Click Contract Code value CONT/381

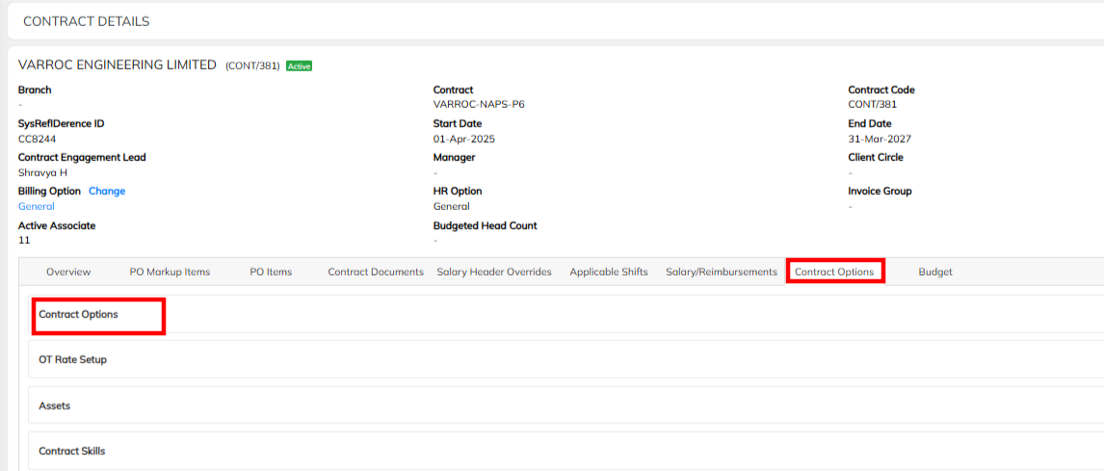pos(873,104)
